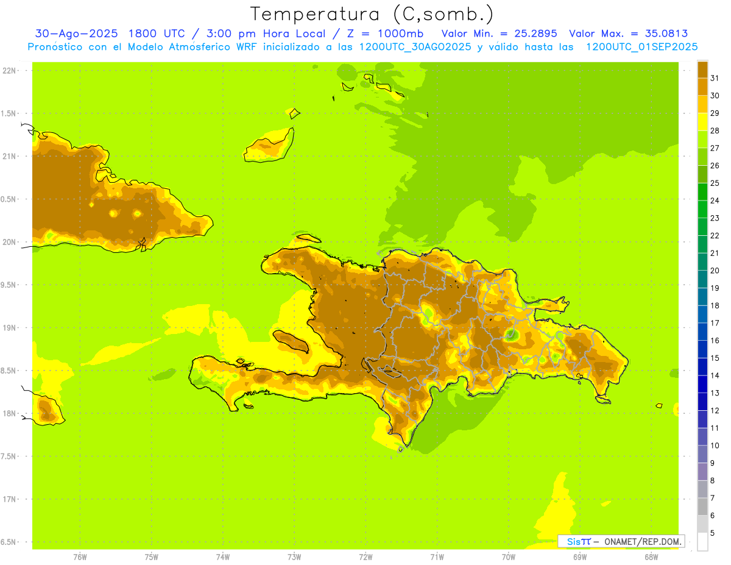
Task: Pick the dark blue swatch between 13 and 14
Action: (x=702, y=384)
